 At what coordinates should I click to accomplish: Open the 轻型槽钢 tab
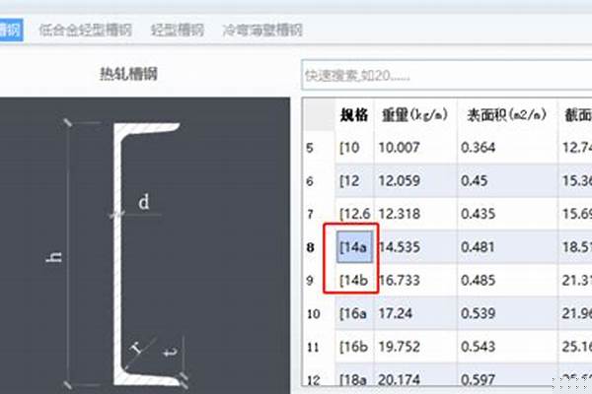tap(178, 31)
